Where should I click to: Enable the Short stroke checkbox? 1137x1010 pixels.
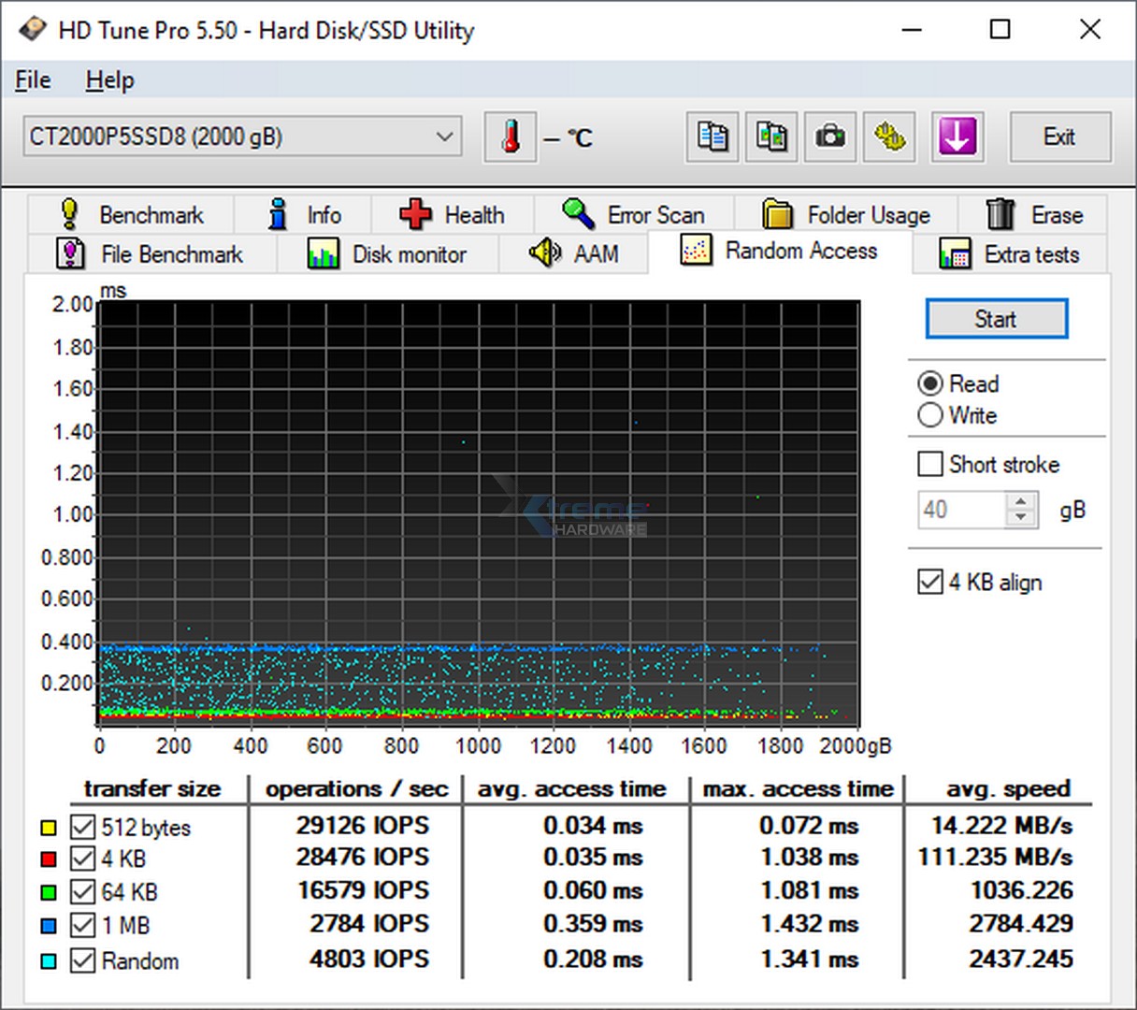coord(930,464)
